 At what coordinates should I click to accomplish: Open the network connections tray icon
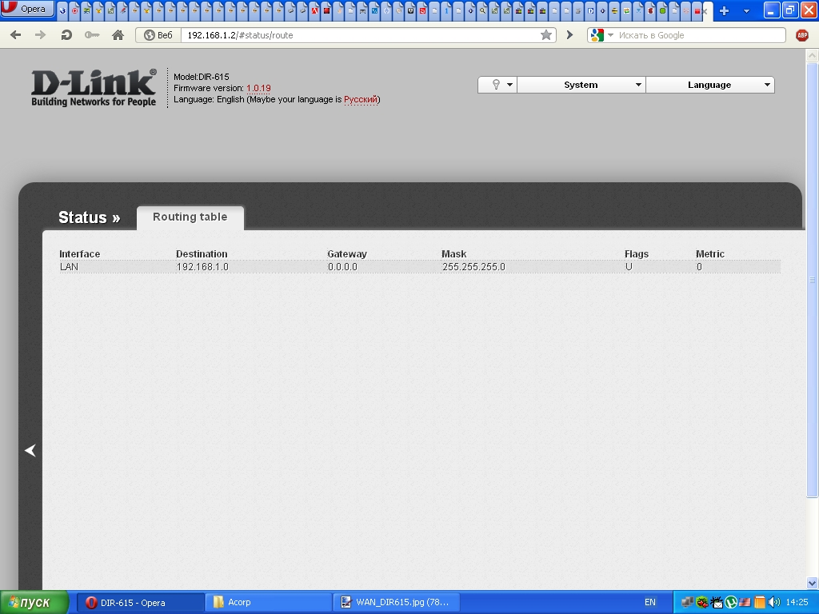[687, 603]
